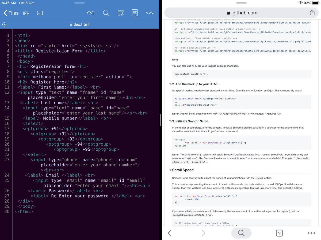This screenshot has width=321, height=240.
Task: Place cursor in the form method="post" line
Action: [x=75, y=77]
